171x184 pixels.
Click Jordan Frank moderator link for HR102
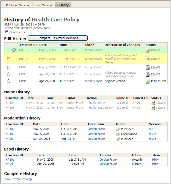tap(96, 129)
